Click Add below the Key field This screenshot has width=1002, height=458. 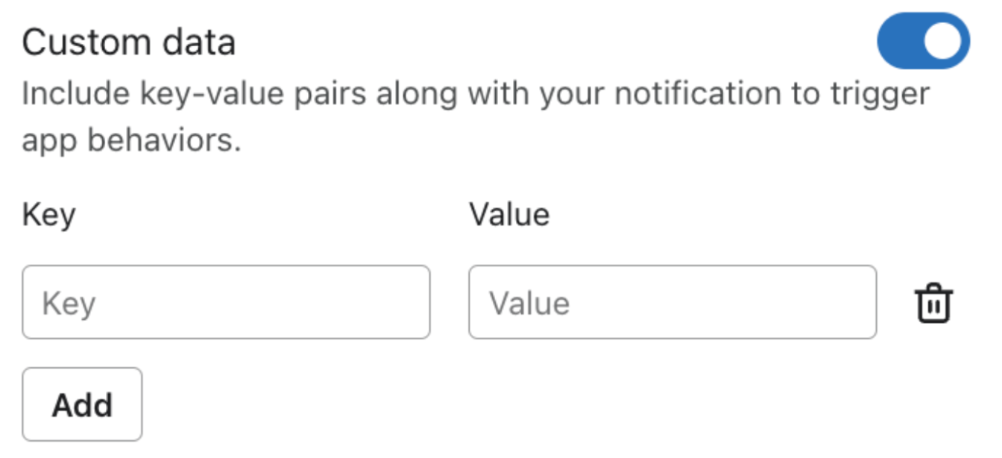82,404
